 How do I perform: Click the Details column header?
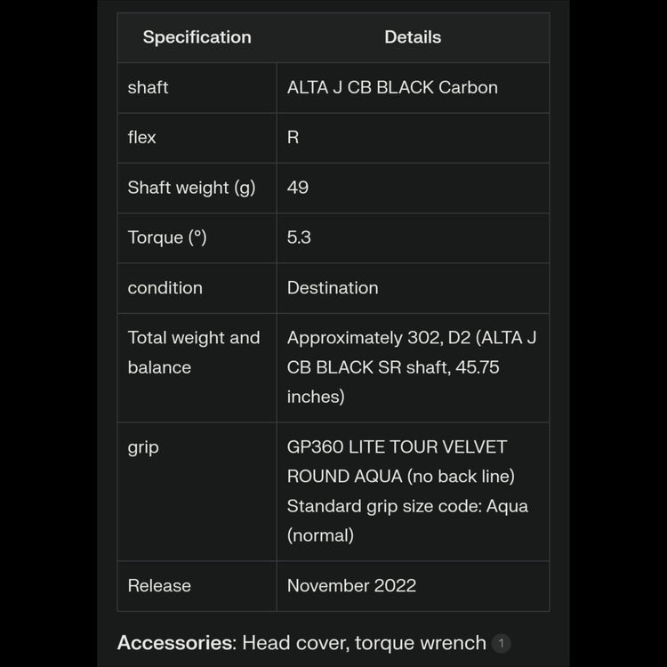(413, 37)
